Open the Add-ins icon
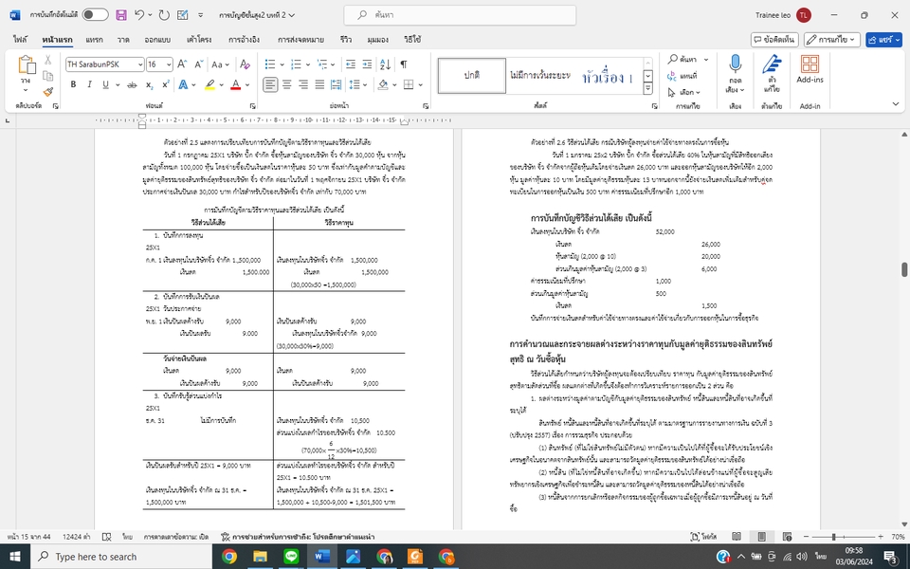Viewport: 910px width, 569px height. click(x=810, y=64)
